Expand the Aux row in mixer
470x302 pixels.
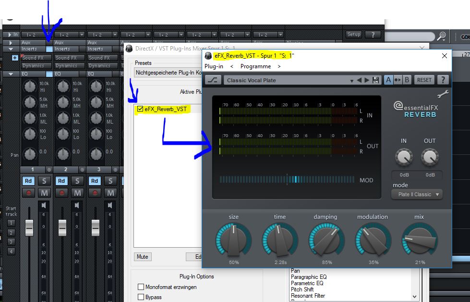(x=11, y=43)
